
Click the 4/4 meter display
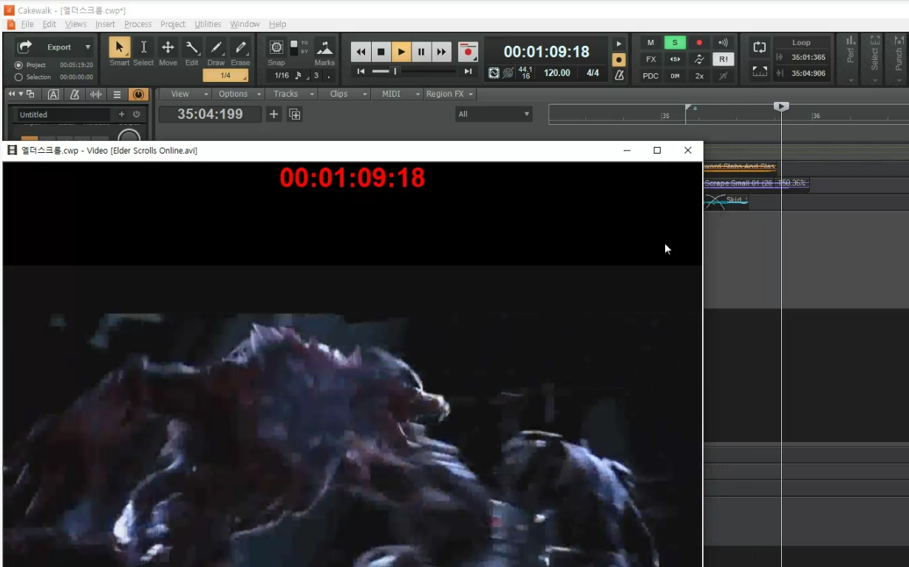593,73
